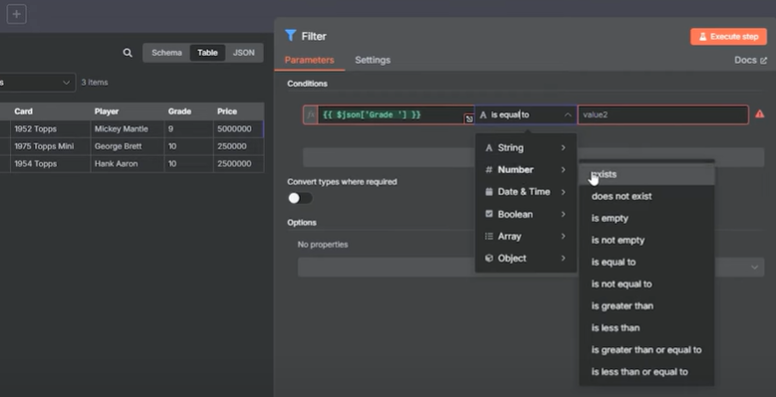Switch to the Settings tab
776x397 pixels.
[373, 60]
